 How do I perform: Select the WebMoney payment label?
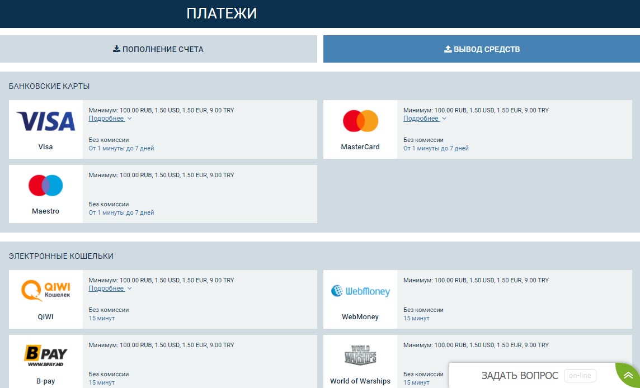(x=360, y=317)
